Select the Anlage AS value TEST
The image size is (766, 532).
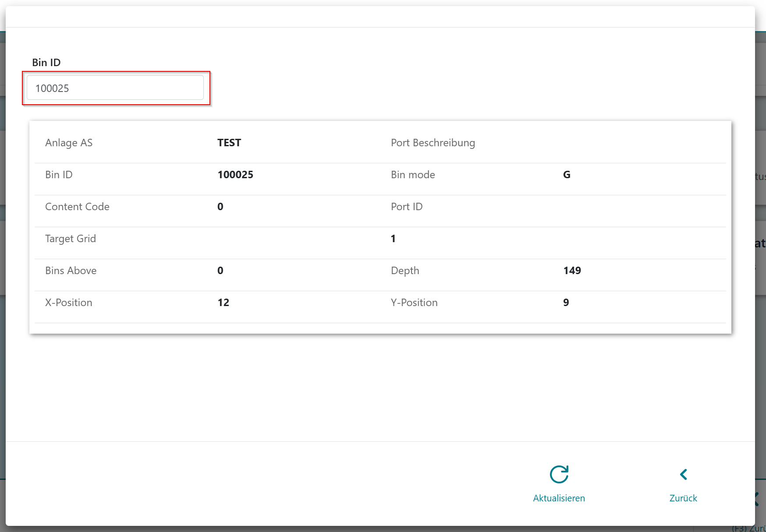tap(229, 143)
